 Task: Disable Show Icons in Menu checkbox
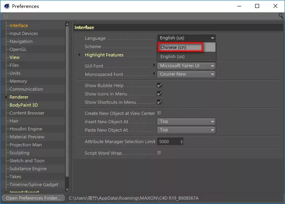click(159, 94)
